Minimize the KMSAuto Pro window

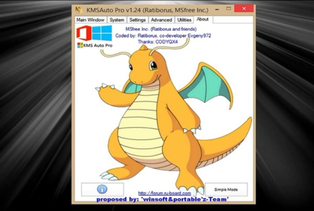(217, 9)
